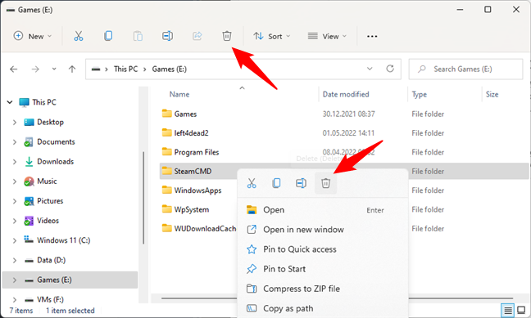This screenshot has width=531, height=318.
Task: Click the WindowsApps folder icon
Action: point(166,190)
